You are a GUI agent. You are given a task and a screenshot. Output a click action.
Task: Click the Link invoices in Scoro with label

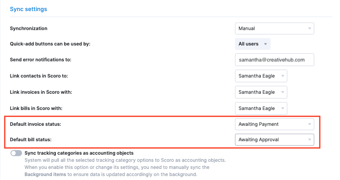coord(41,92)
